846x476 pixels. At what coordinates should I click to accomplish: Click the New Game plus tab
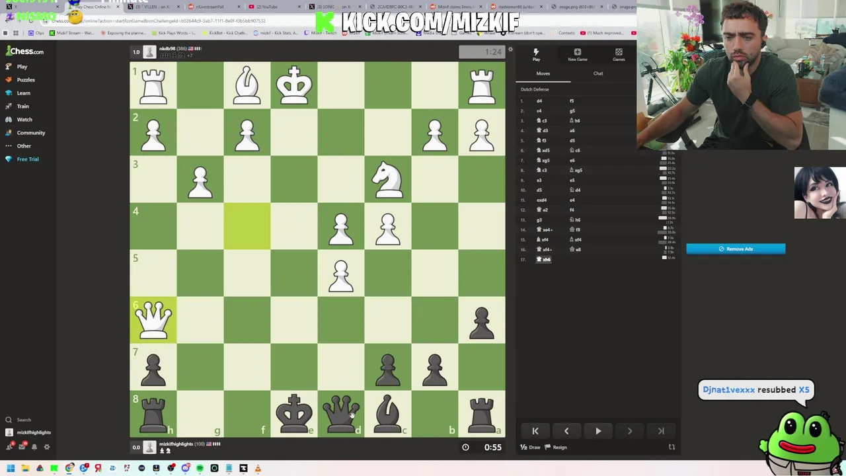(577, 55)
